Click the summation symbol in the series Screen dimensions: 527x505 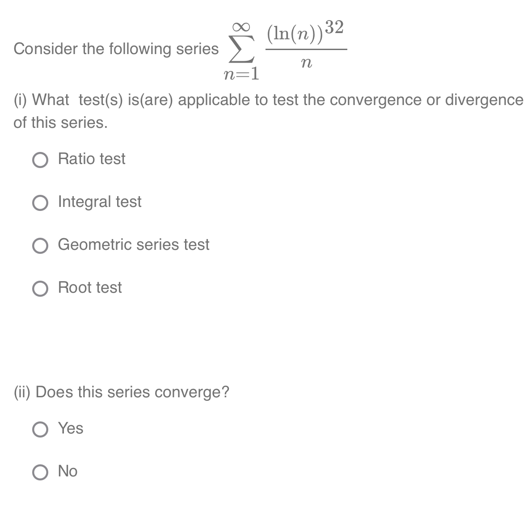(241, 49)
